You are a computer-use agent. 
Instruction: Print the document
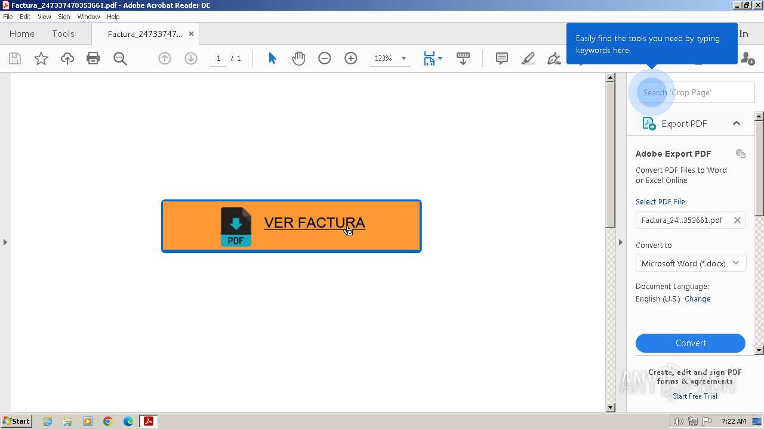[x=93, y=58]
